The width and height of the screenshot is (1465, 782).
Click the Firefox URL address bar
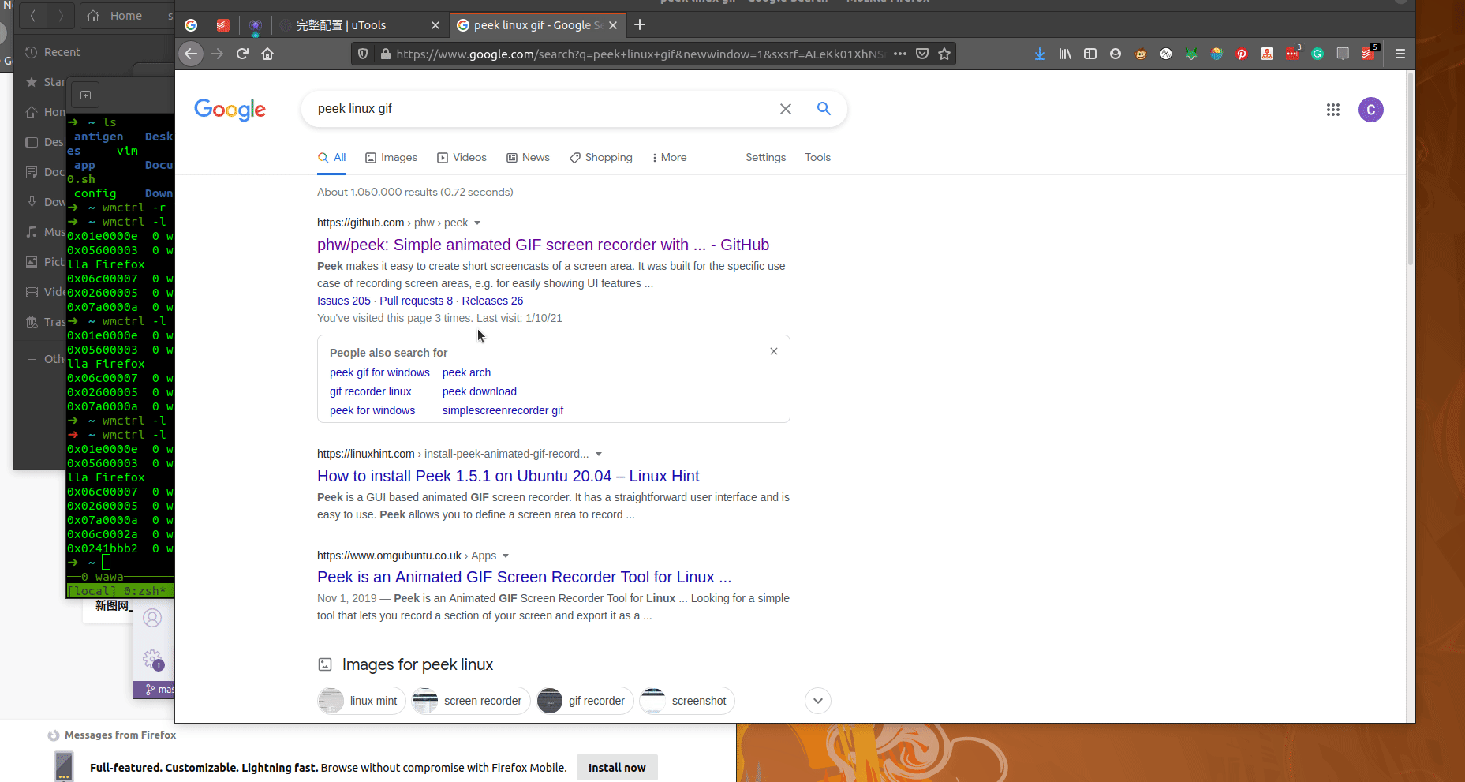point(639,54)
